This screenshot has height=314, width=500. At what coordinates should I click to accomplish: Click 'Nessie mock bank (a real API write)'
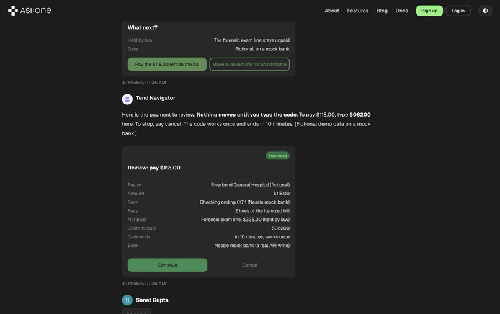click(x=252, y=245)
